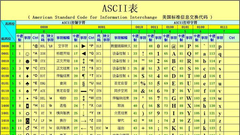Select the "SOH" code cell
This screenshot has height=135, width=240.
(43, 54)
